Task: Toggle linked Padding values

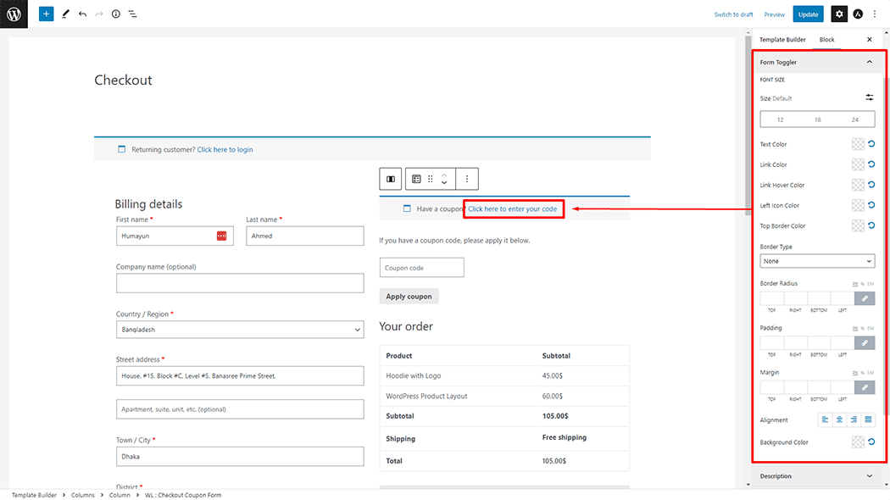Action: [865, 342]
